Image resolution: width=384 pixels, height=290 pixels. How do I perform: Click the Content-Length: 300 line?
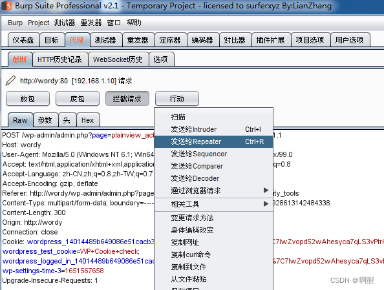[x=34, y=212]
